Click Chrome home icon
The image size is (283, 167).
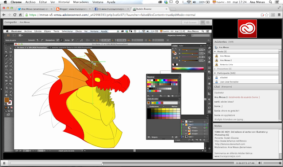pos(20,15)
